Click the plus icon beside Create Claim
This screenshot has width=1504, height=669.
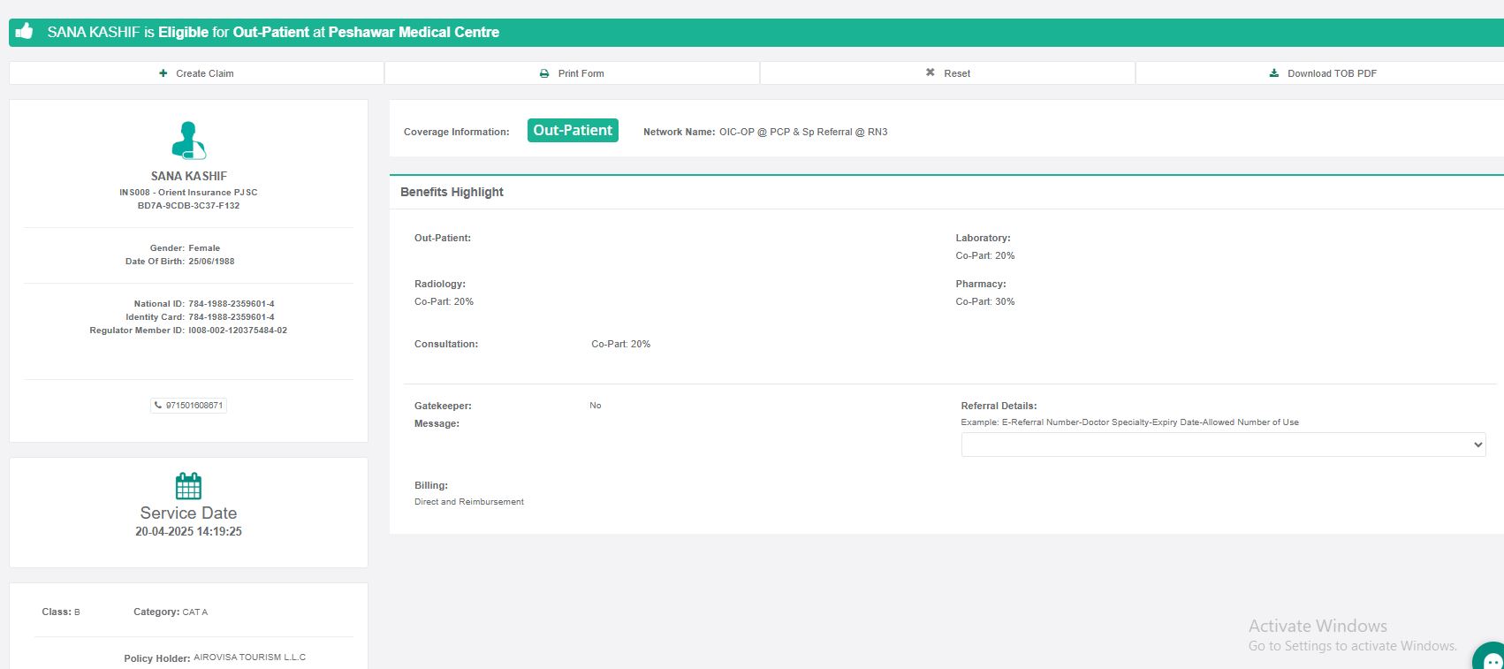(163, 73)
